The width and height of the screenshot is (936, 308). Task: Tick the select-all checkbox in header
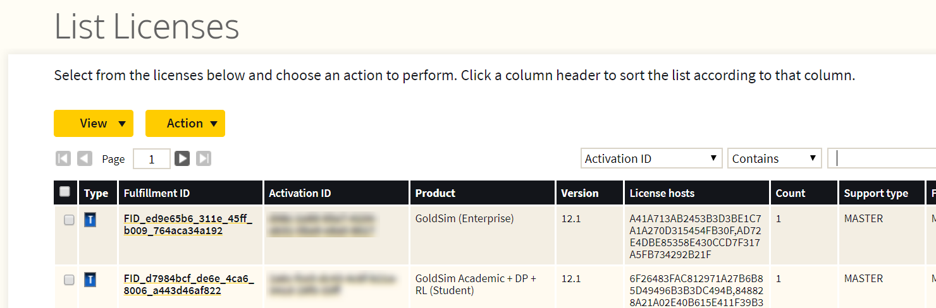click(x=65, y=192)
